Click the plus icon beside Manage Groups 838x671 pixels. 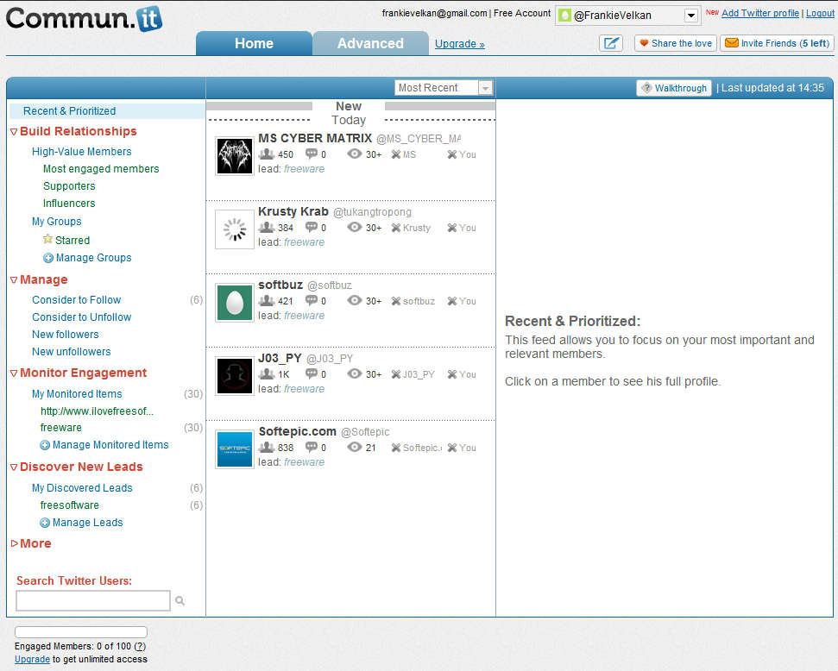point(48,258)
